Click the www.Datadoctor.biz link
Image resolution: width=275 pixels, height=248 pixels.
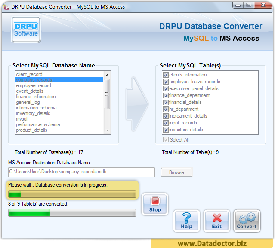coord(212,243)
